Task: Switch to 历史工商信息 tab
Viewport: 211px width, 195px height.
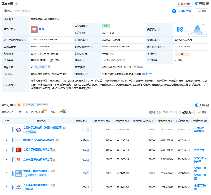Action: click(22, 11)
